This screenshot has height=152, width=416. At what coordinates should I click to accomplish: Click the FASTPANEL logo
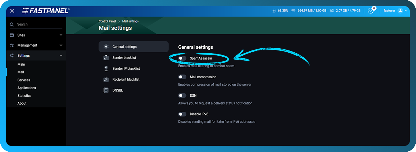point(46,11)
